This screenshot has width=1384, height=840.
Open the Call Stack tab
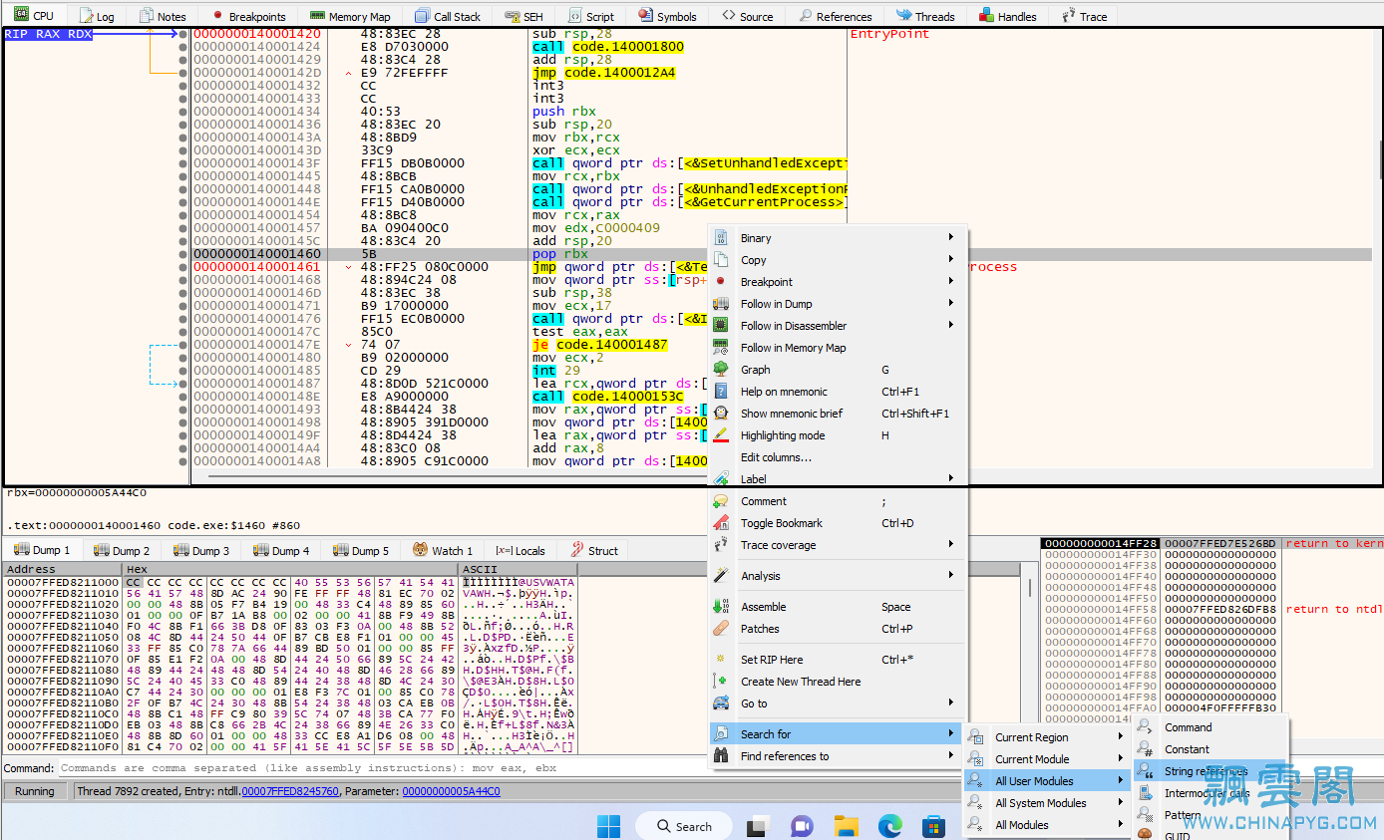click(x=448, y=16)
